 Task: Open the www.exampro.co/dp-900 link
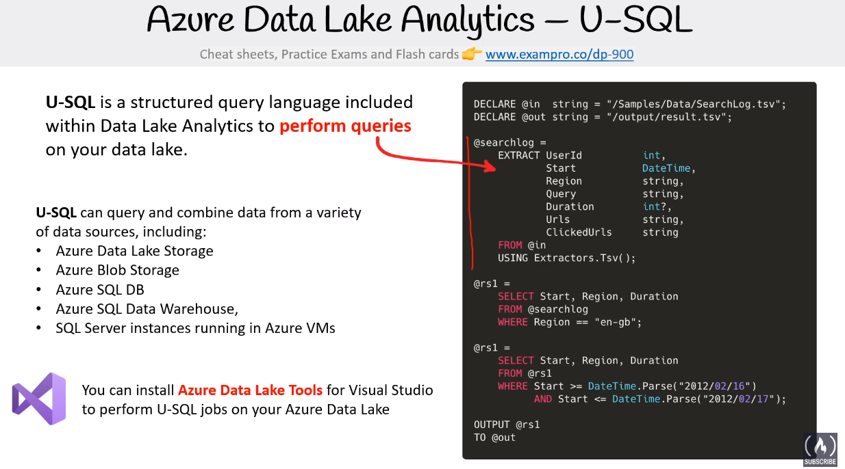point(559,54)
